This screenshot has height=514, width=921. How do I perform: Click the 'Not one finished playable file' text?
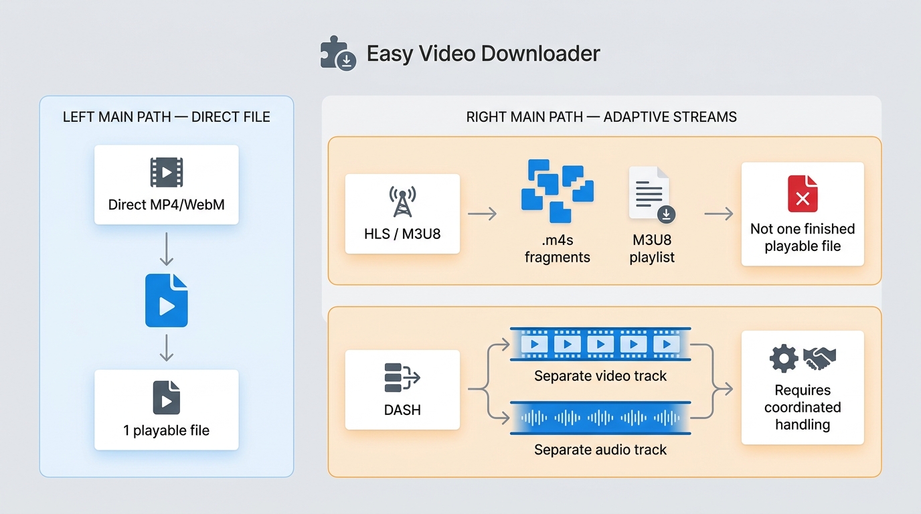pos(803,238)
